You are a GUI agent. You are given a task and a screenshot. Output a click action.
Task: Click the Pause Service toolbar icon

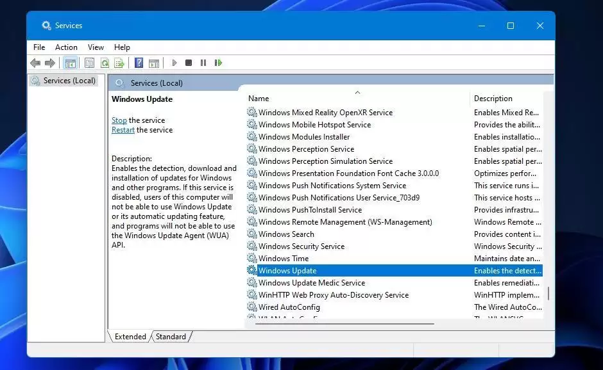(x=203, y=63)
